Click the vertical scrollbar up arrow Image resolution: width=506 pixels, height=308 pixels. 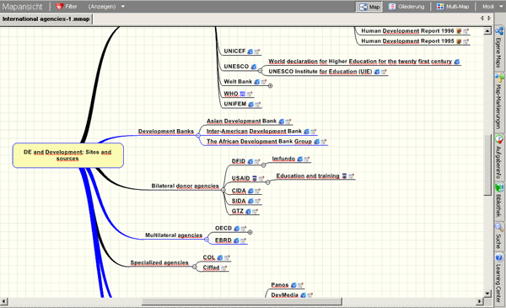(x=487, y=30)
